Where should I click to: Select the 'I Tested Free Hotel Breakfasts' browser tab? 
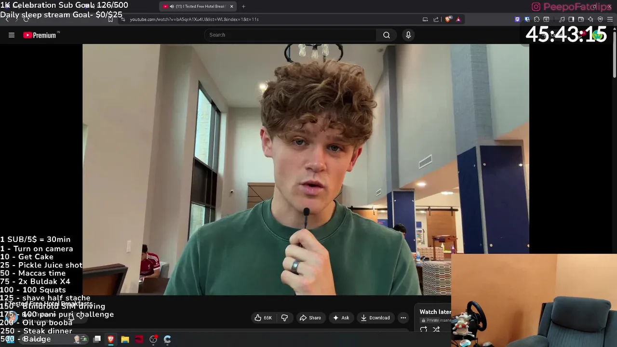[198, 6]
